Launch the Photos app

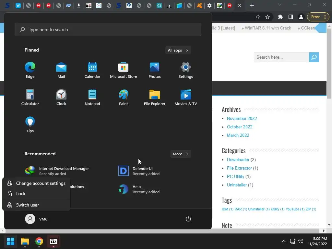click(155, 70)
